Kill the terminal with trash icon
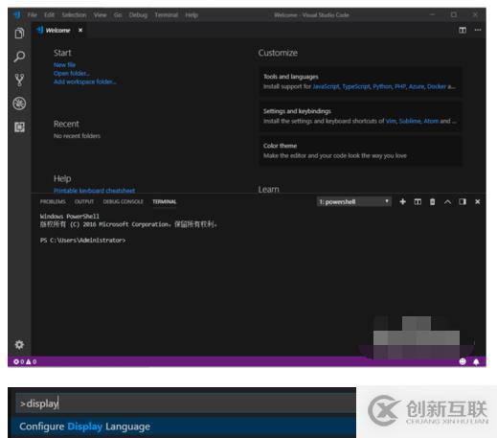This screenshot has width=497, height=438. tap(433, 201)
